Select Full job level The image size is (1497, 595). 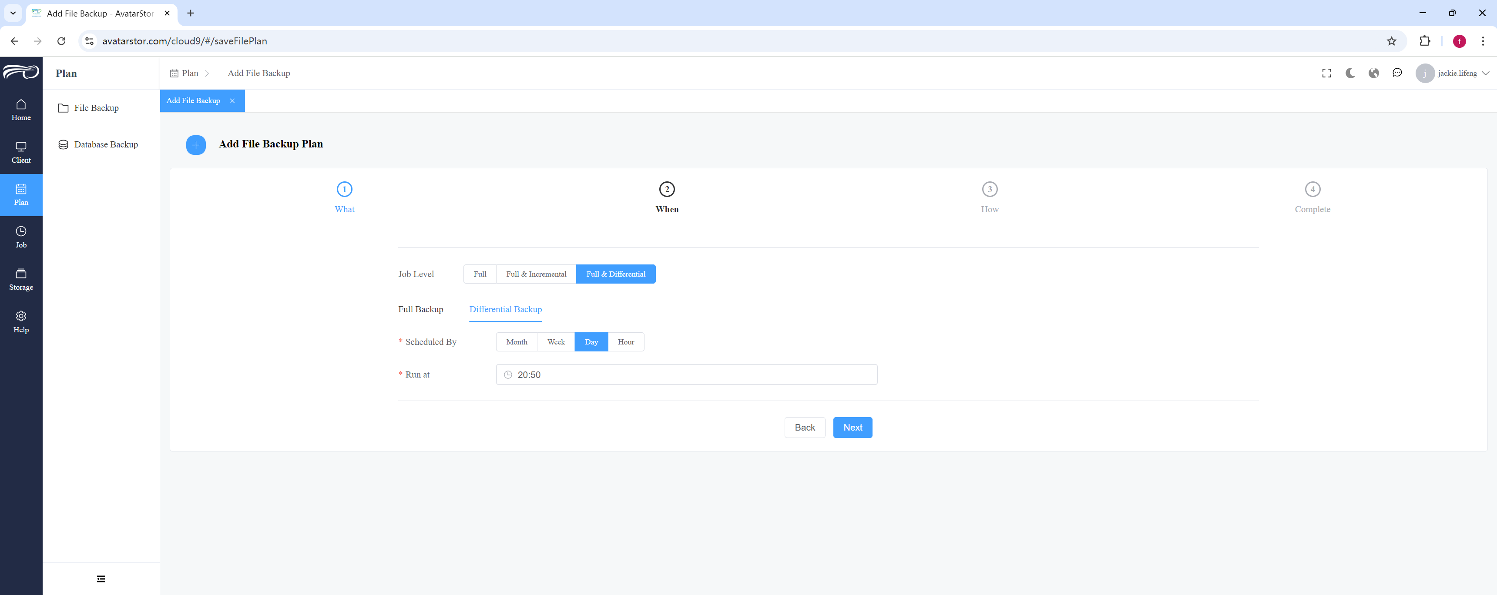(x=480, y=274)
